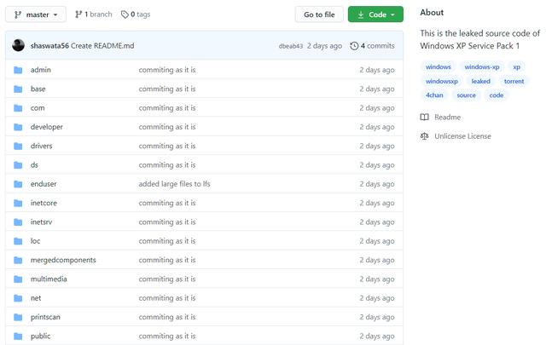546x345 pixels.
Task: Open the inetcore folder
Action: point(44,203)
